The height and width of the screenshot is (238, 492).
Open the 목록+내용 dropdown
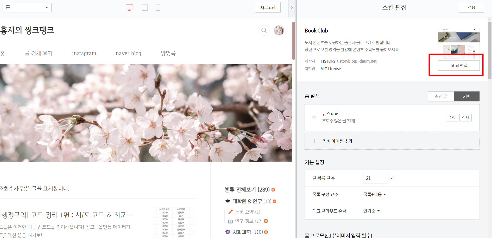coord(375,194)
